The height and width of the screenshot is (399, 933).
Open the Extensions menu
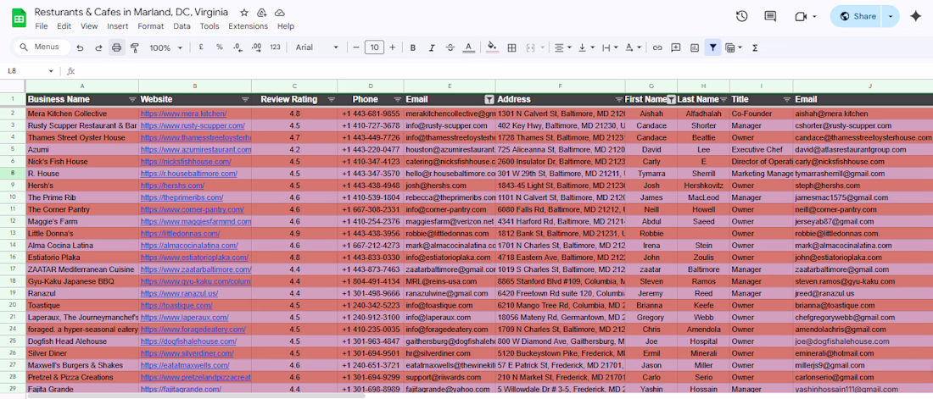249,26
